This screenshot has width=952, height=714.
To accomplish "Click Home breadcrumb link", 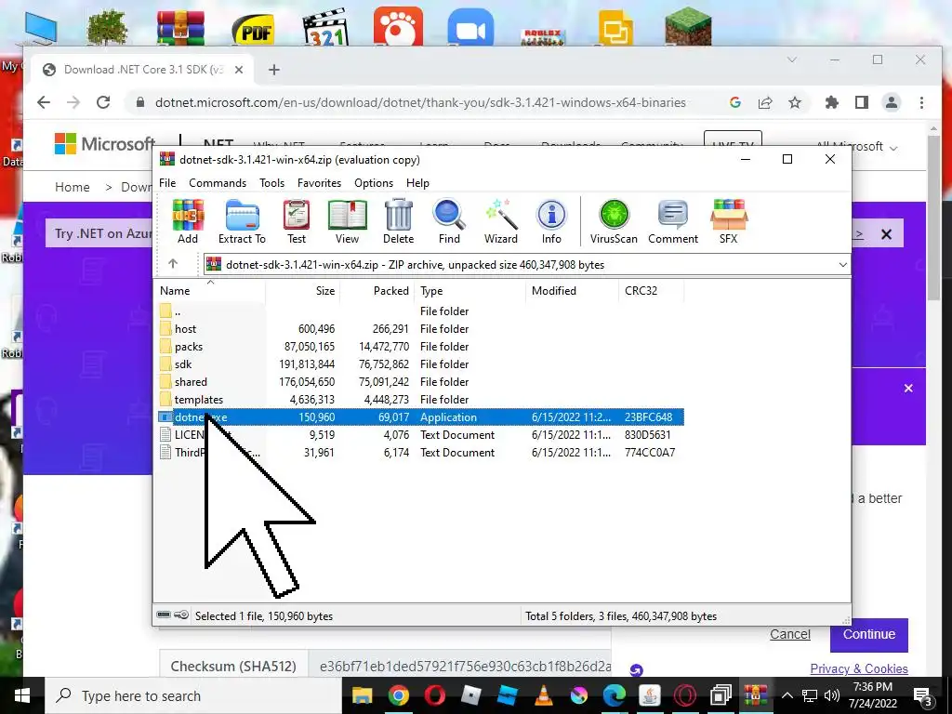I will (x=73, y=187).
